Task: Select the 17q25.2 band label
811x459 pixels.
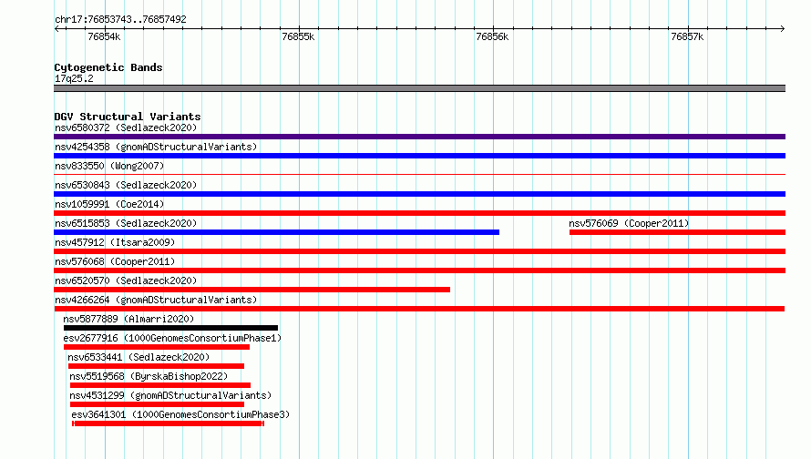Action: pos(74,78)
